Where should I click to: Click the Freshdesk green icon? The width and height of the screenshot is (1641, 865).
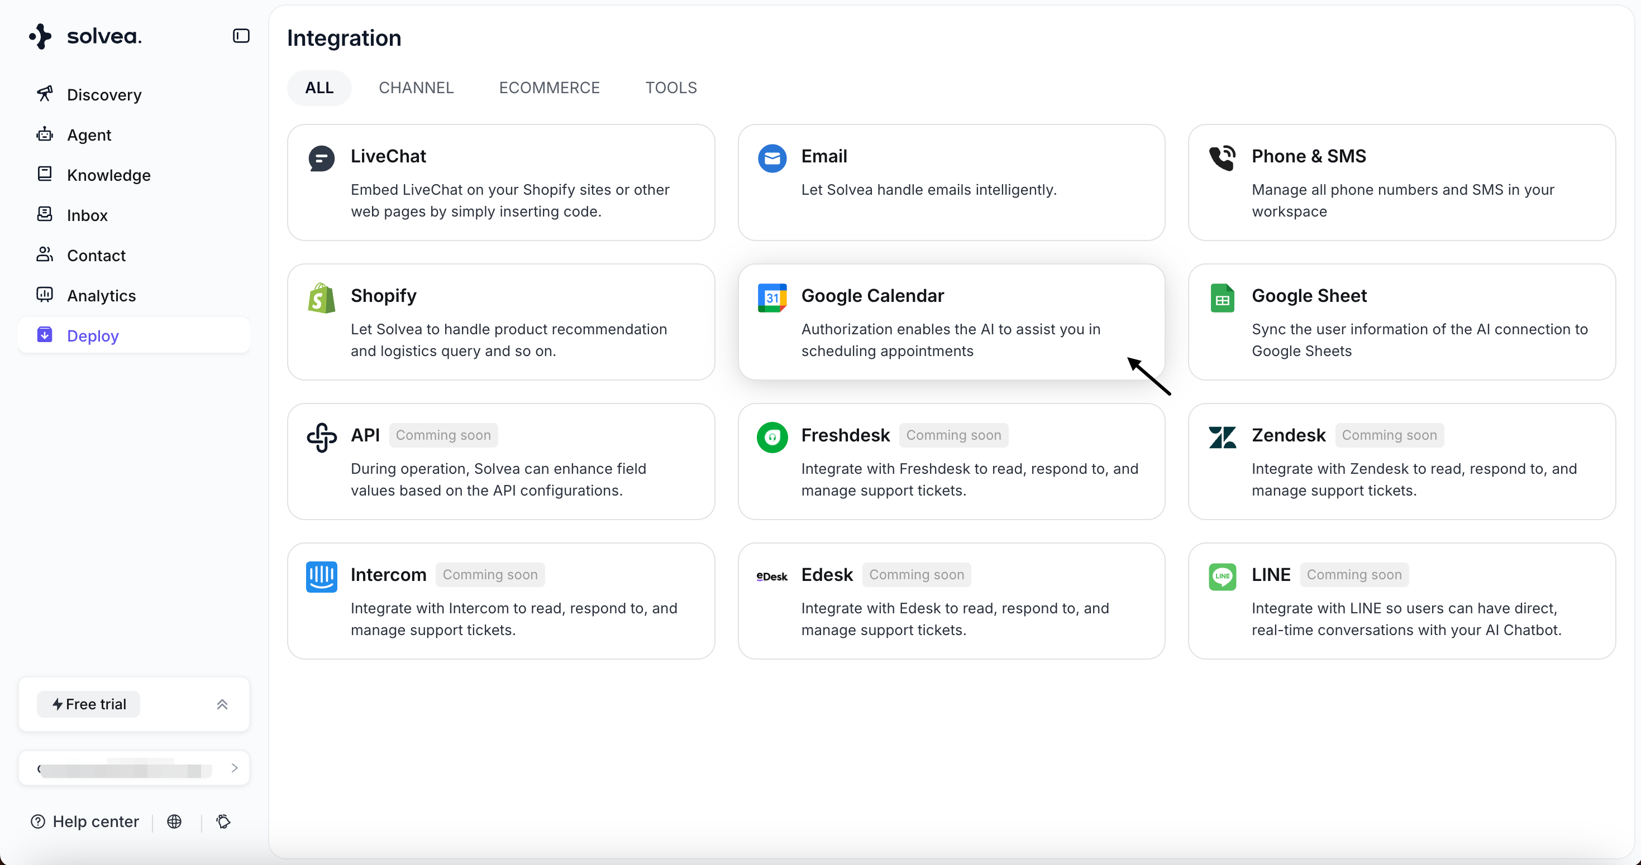point(771,438)
